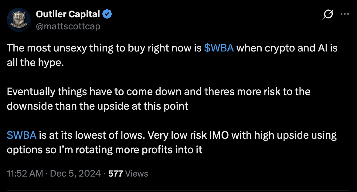Click the Views label in the footer
The image size is (357, 192).
pyautogui.click(x=137, y=174)
